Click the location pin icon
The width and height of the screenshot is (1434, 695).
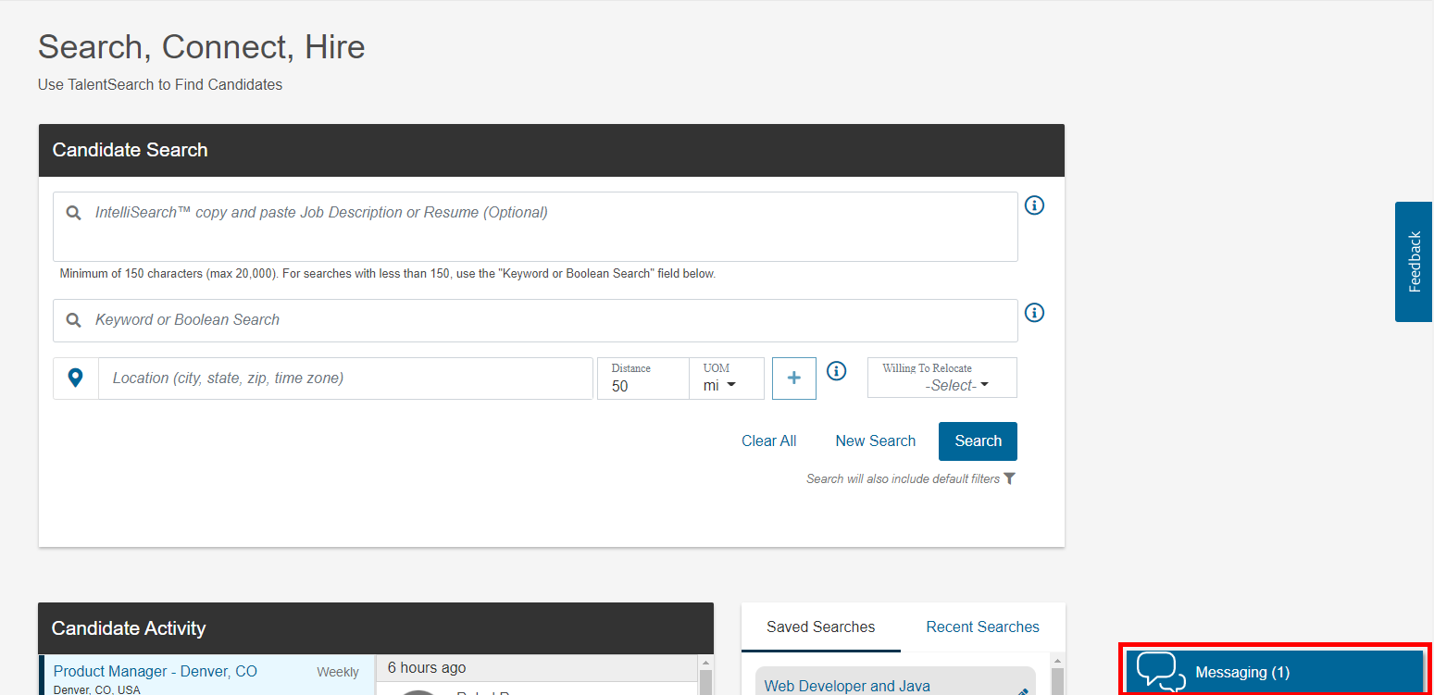tap(76, 378)
